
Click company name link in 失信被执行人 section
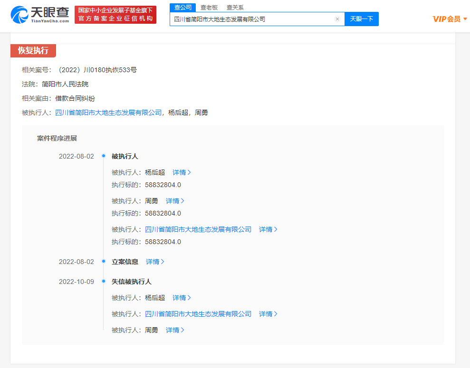tap(198, 314)
